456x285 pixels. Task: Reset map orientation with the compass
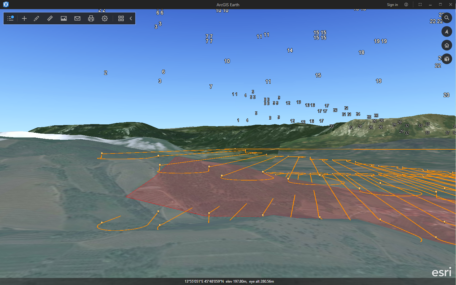447,31
